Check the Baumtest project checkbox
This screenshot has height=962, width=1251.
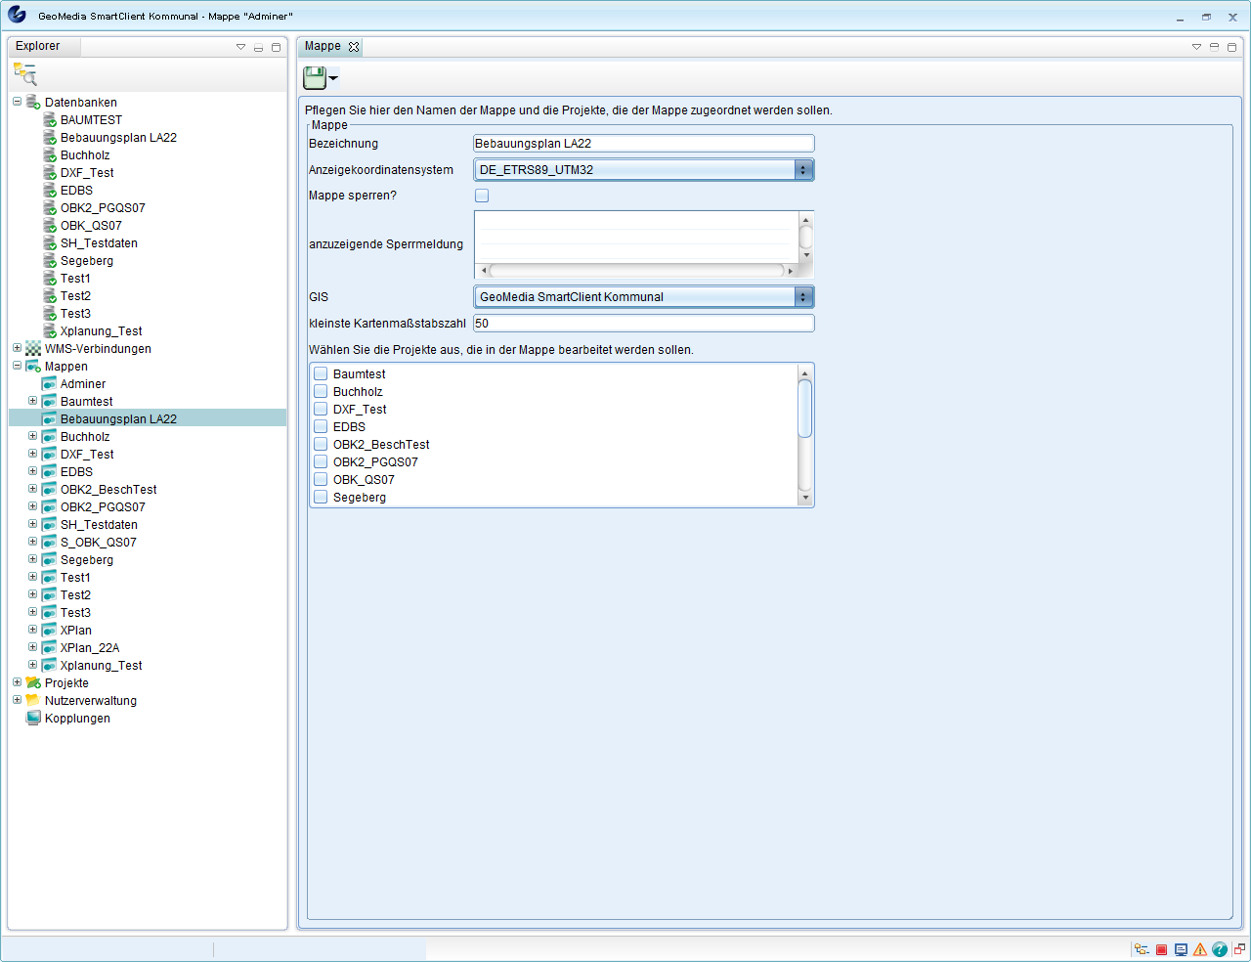(321, 373)
